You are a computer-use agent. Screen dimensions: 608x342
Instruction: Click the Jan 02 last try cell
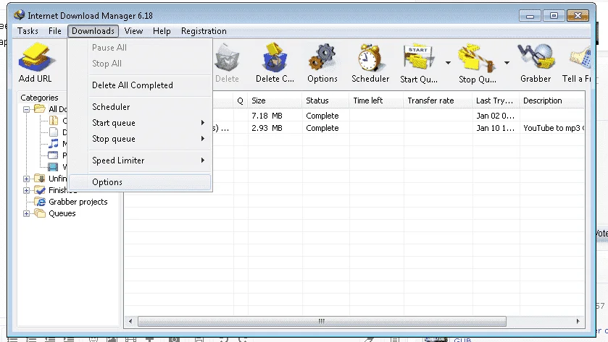tap(495, 116)
